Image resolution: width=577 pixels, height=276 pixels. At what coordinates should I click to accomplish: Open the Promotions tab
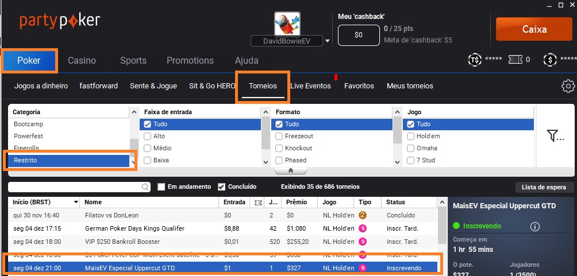point(190,61)
